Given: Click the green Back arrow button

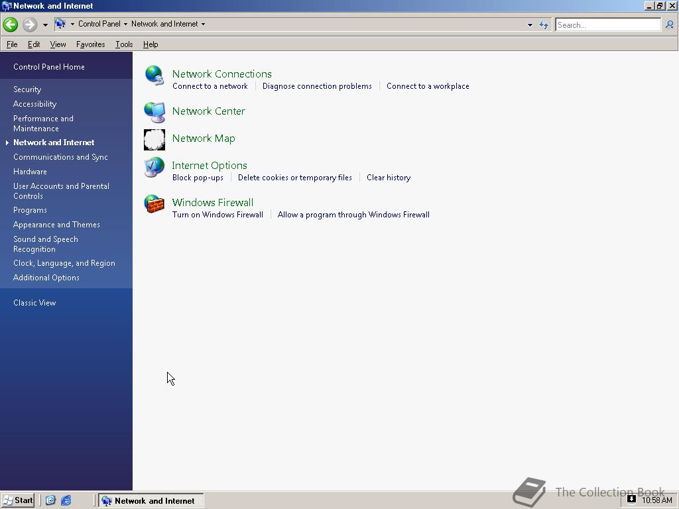Looking at the screenshot, I should click(x=11, y=25).
